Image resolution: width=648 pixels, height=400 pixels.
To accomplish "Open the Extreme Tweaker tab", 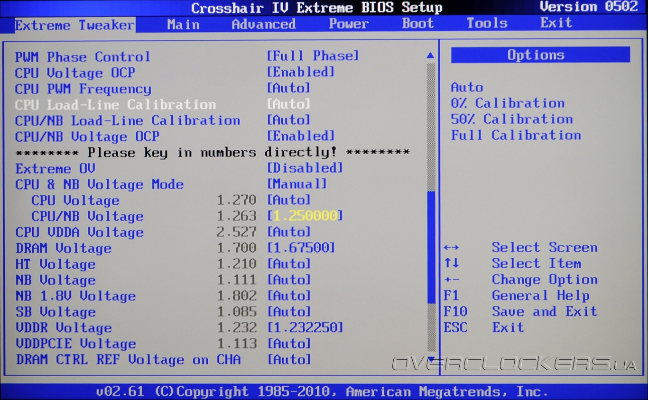I will (x=75, y=25).
